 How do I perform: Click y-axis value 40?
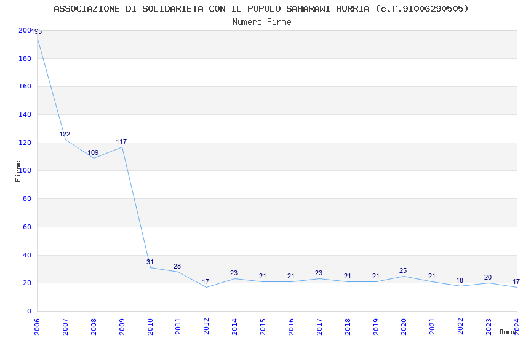(x=27, y=256)
